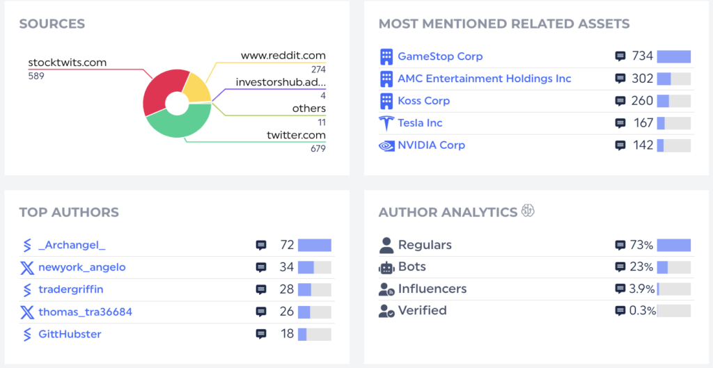This screenshot has height=368, width=713.
Task: Click the X icon beside newyork_angelo
Action: click(x=27, y=267)
